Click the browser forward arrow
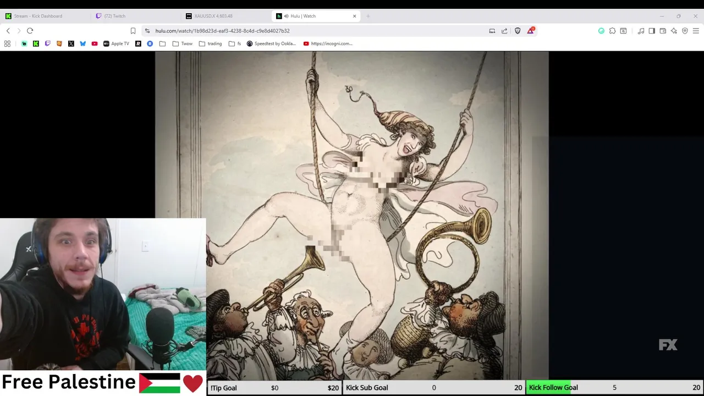The image size is (704, 396). pos(19,31)
